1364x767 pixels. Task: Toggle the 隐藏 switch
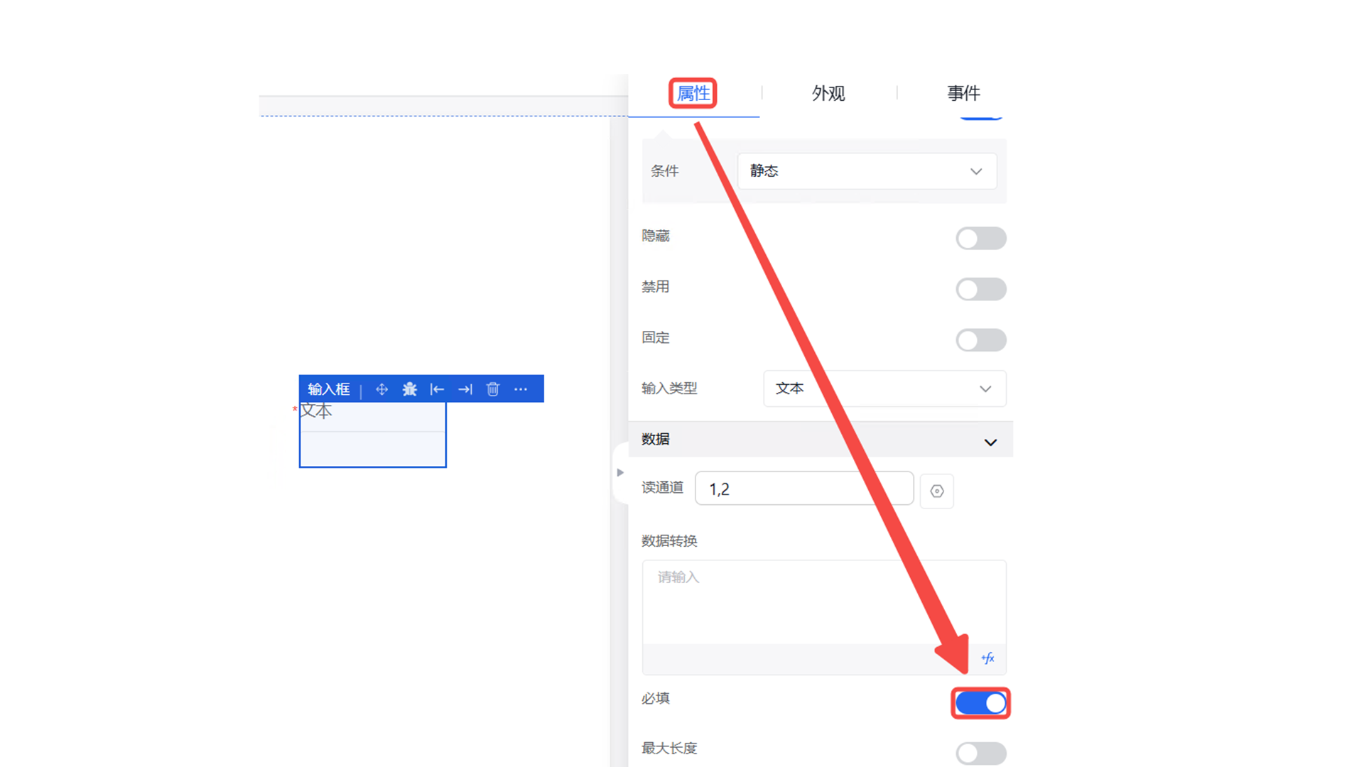click(980, 238)
